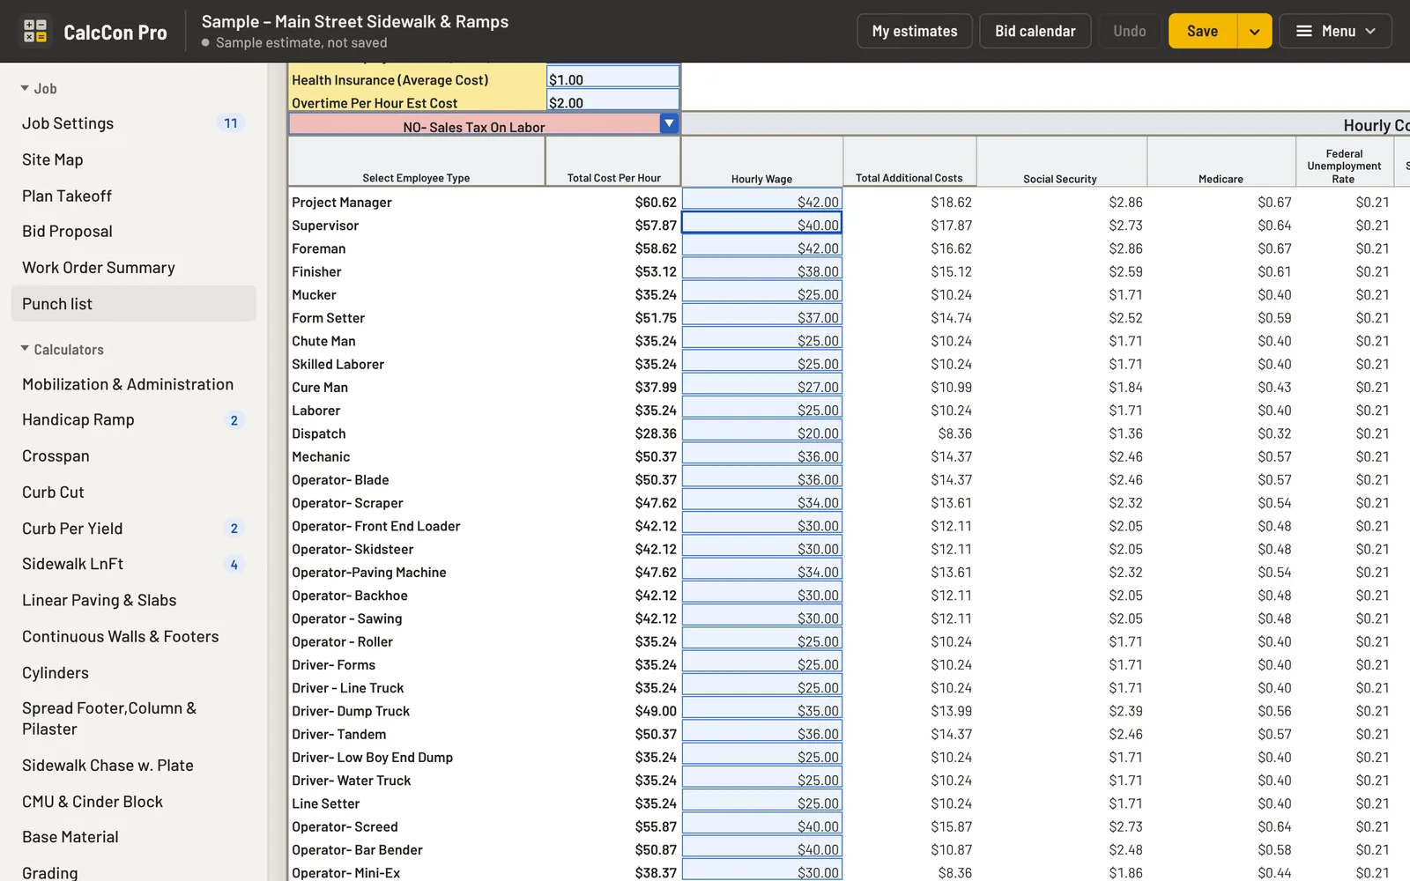Click the Operator- Scraper row label

[x=347, y=503]
